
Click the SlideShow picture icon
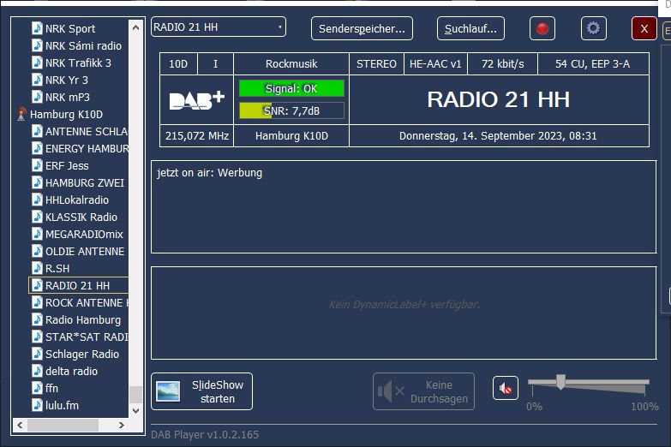click(168, 391)
